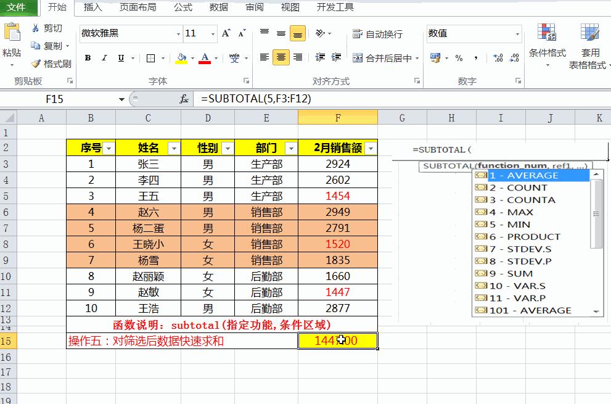Viewport: 611px width, 404px height.
Task: Open the font size dropdown
Action: [x=213, y=34]
